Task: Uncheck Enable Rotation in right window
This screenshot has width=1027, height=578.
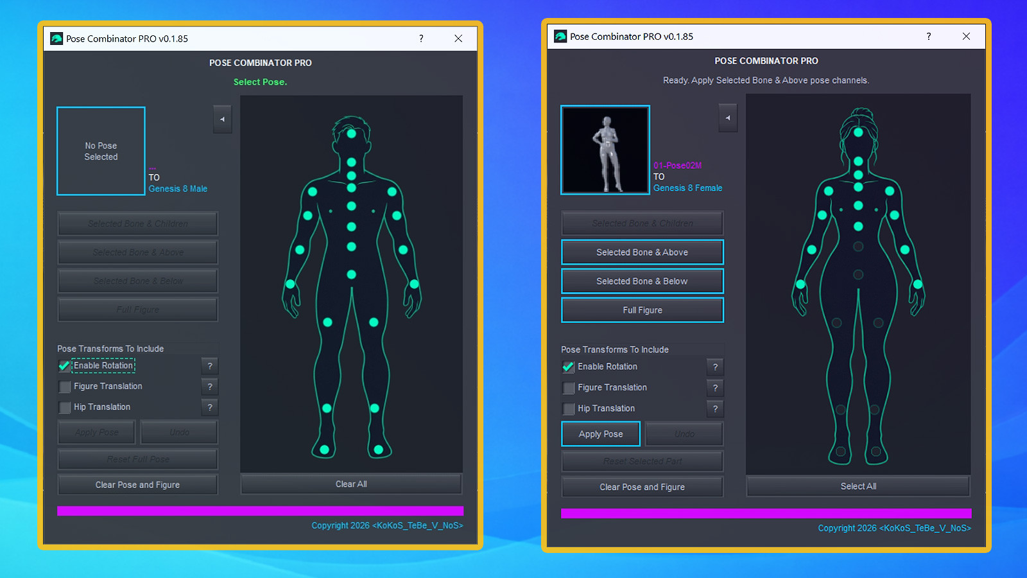Action: [568, 367]
